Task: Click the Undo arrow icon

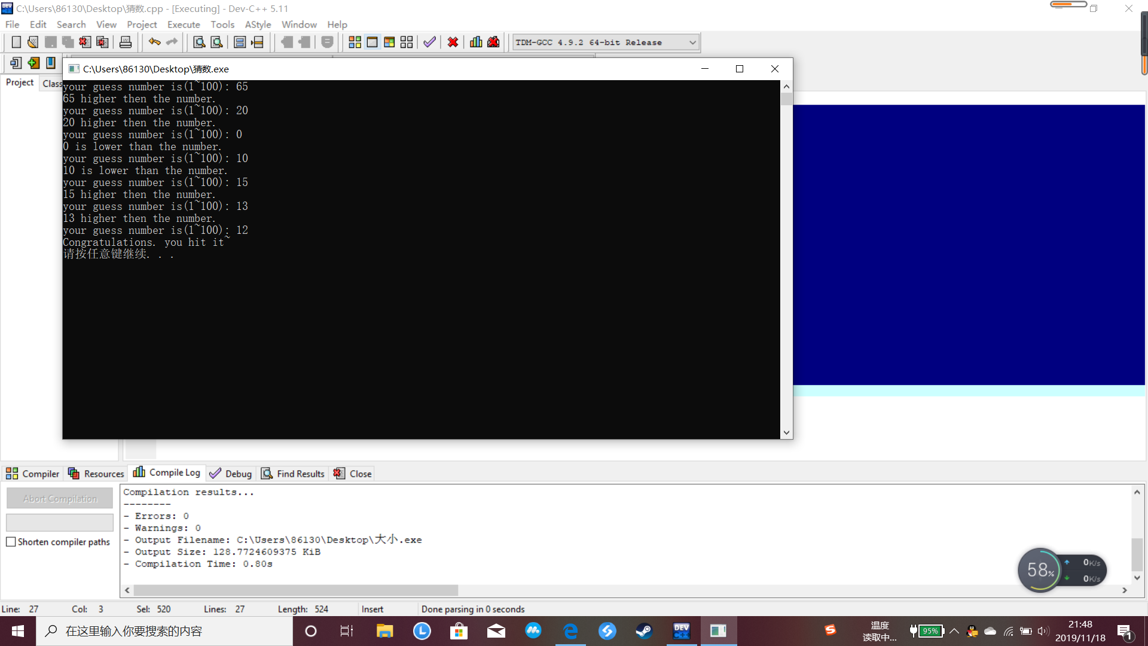Action: pyautogui.click(x=154, y=42)
